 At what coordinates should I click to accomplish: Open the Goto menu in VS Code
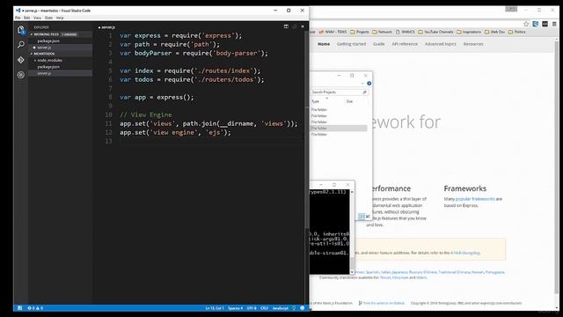coord(49,18)
